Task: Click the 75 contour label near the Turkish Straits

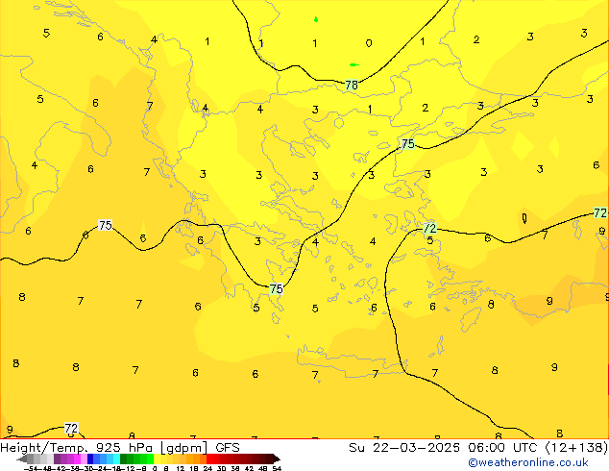Action: (407, 144)
